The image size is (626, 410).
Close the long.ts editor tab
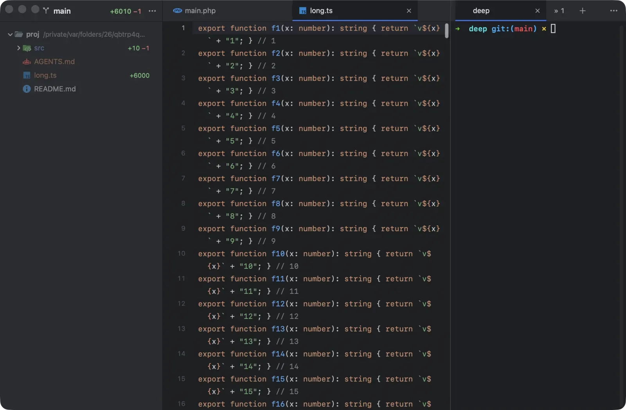click(x=409, y=11)
